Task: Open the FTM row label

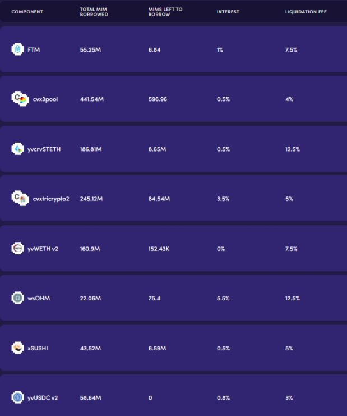Action: tap(34, 49)
